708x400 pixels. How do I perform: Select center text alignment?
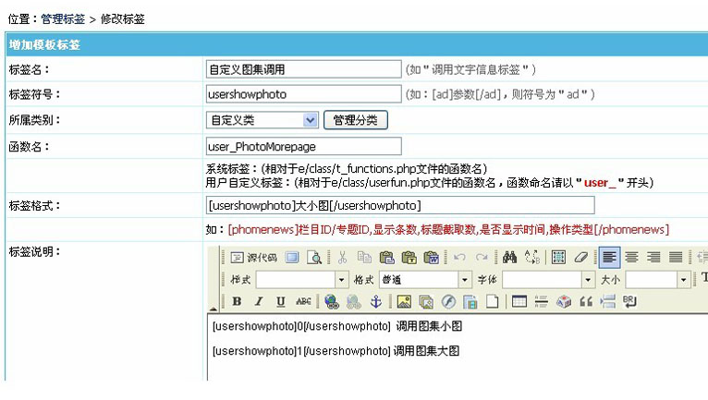[x=632, y=258]
